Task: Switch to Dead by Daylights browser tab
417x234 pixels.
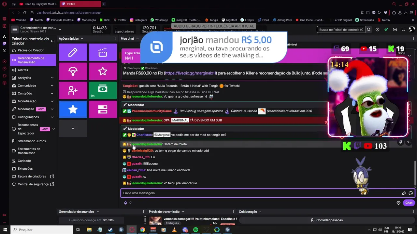Action: (x=38, y=4)
